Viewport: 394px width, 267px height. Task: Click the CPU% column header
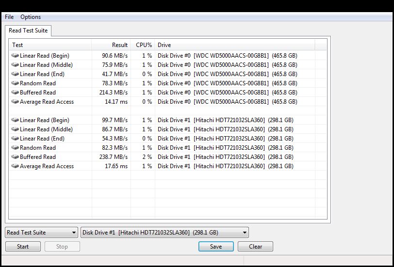[x=143, y=45]
